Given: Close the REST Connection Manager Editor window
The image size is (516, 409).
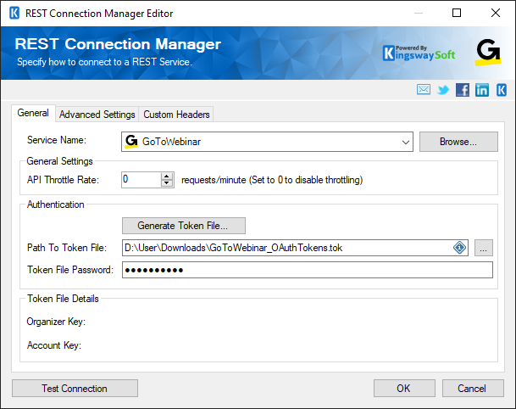Looking at the screenshot, I should click(x=496, y=13).
